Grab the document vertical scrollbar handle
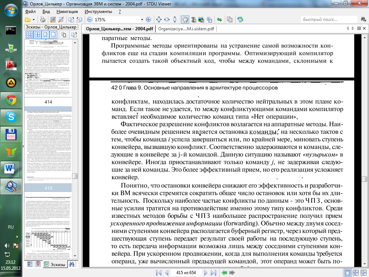The height and width of the screenshot is (277, 369). pyautogui.click(x=364, y=179)
